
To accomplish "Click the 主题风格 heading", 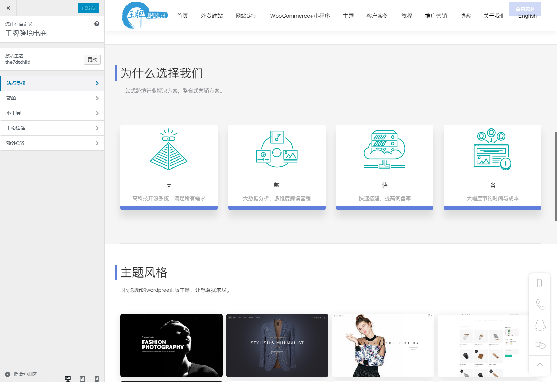I will [x=144, y=272].
